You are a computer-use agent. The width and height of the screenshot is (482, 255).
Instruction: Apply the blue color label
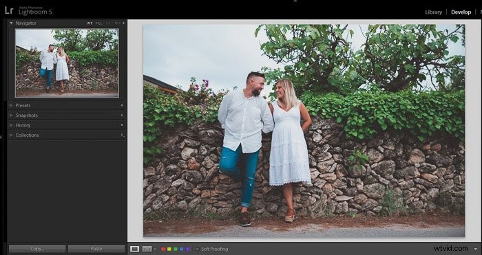coord(181,250)
